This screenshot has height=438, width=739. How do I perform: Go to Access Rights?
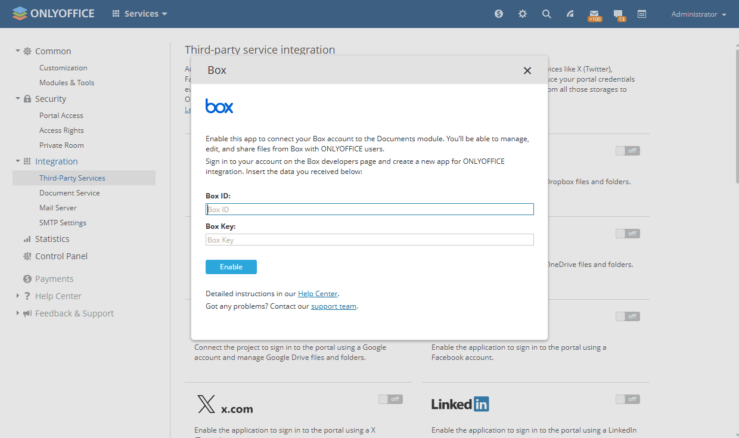point(61,131)
